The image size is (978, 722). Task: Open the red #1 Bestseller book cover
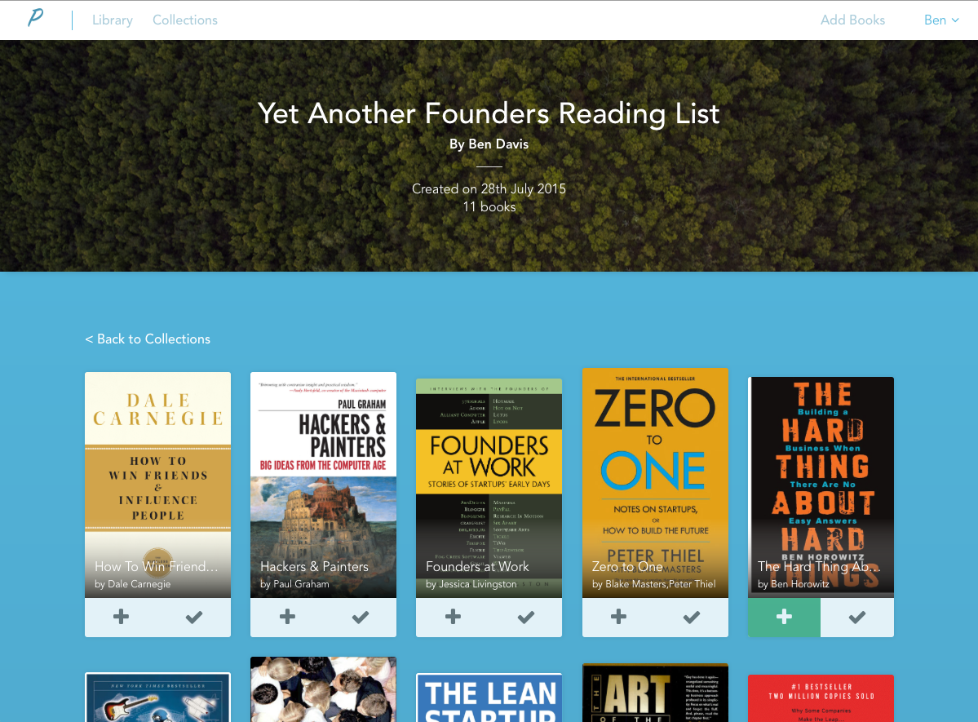[x=821, y=698]
